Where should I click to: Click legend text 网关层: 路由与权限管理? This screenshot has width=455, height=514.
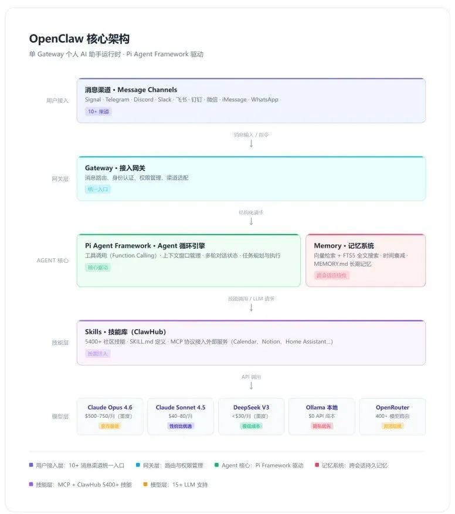173,465
